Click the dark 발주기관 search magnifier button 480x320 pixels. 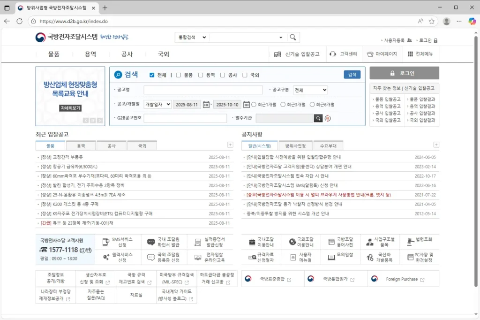pos(318,118)
